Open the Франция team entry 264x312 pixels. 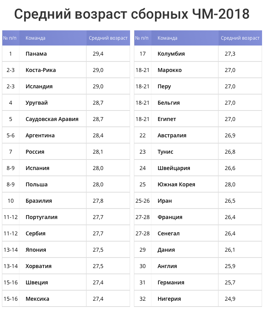click(170, 217)
